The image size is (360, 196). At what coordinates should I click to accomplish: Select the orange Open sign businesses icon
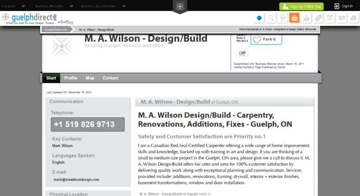(x=294, y=18)
